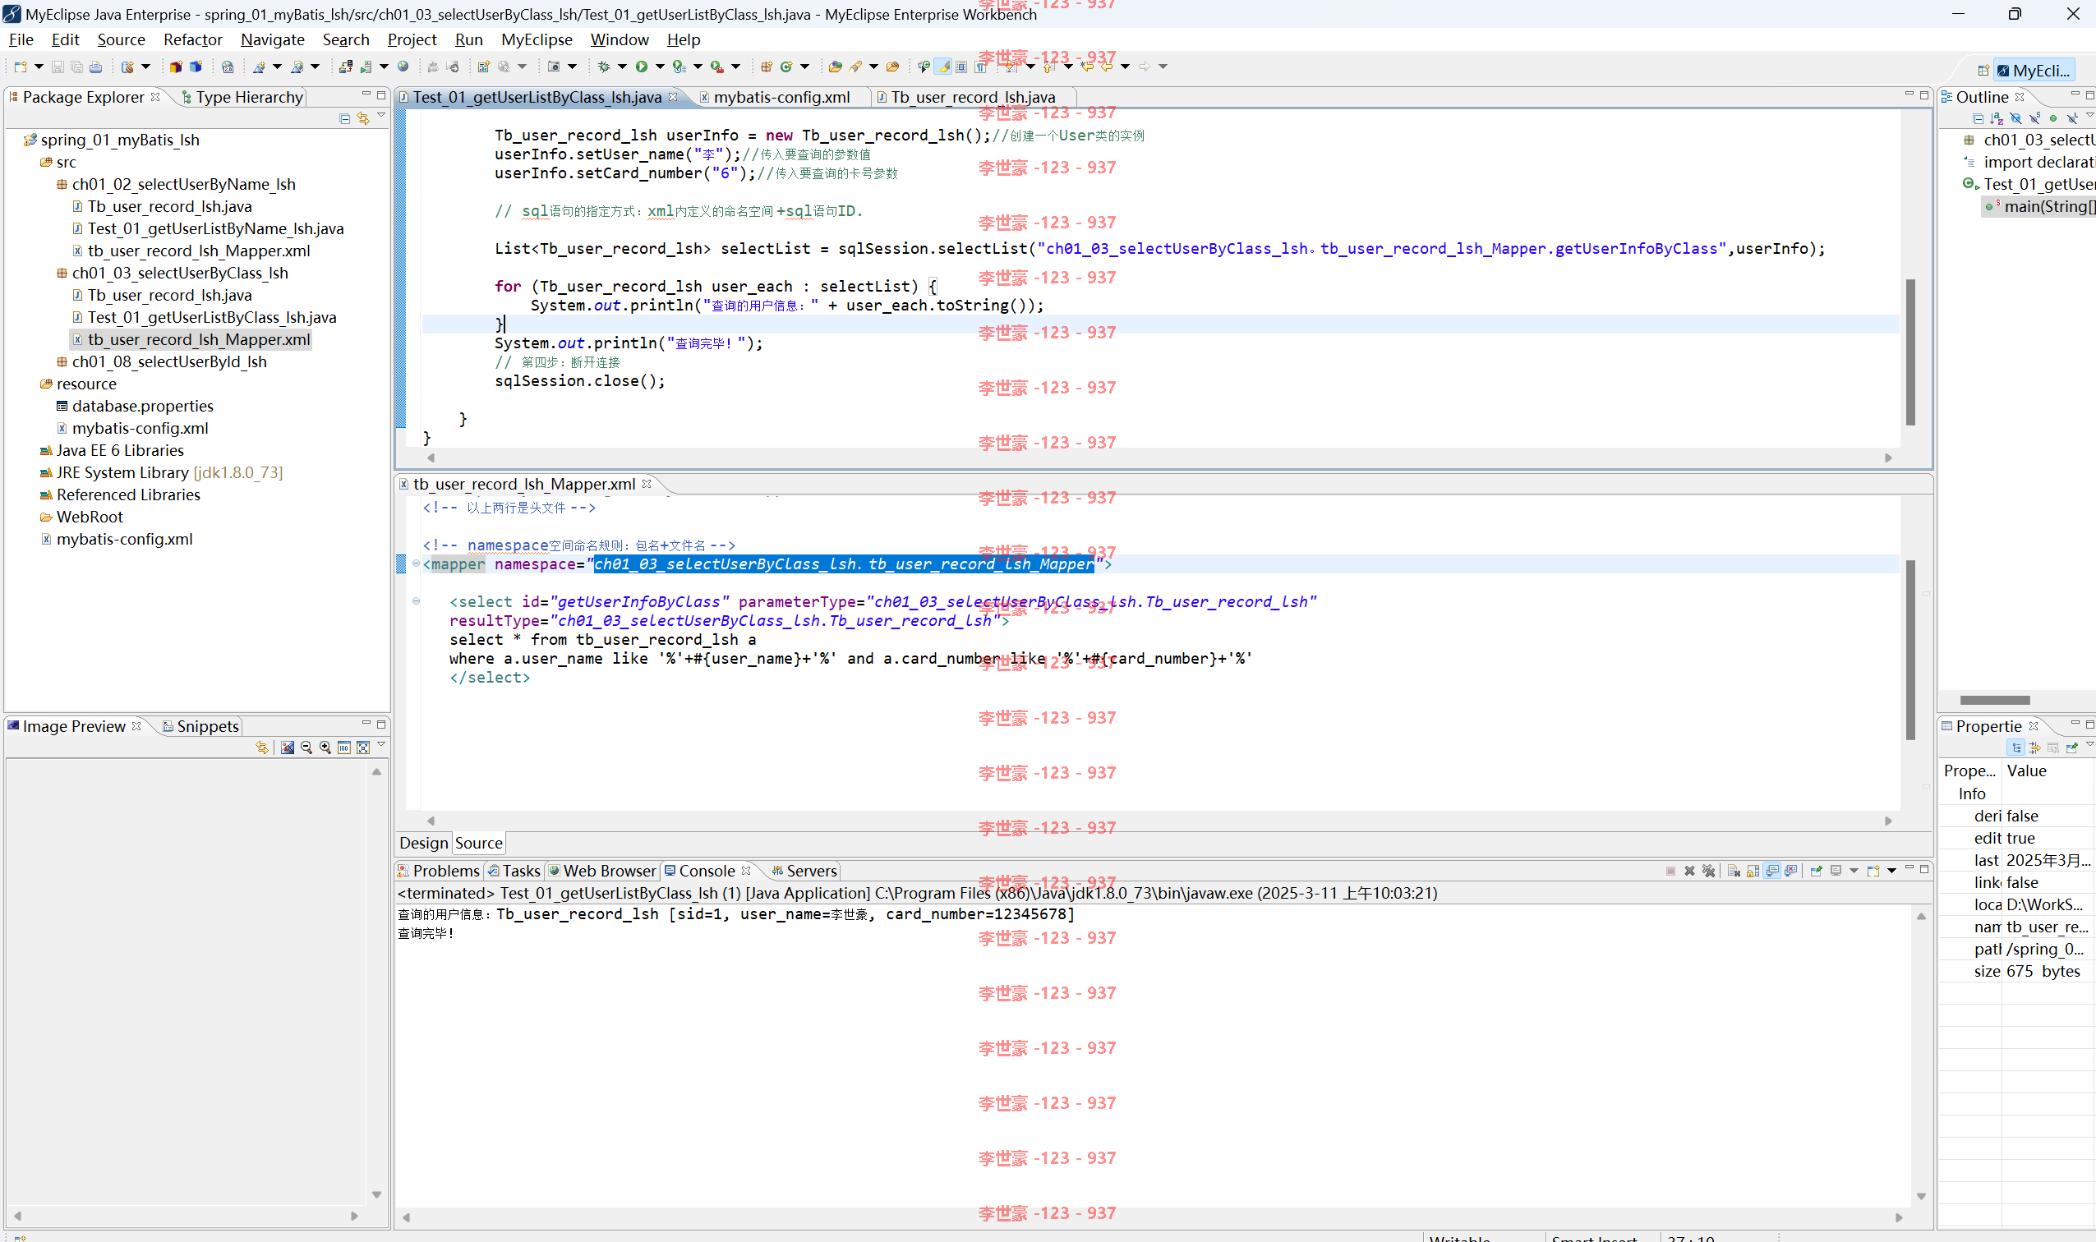Open Snippets tab
The width and height of the screenshot is (2096, 1242).
click(x=201, y=726)
